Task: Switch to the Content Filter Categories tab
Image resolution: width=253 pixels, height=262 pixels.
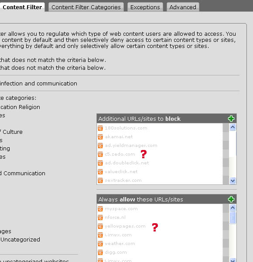Action: (86, 7)
